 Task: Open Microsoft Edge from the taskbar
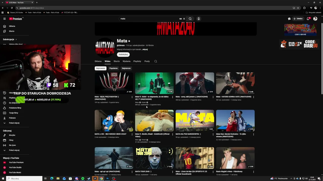point(52,178)
